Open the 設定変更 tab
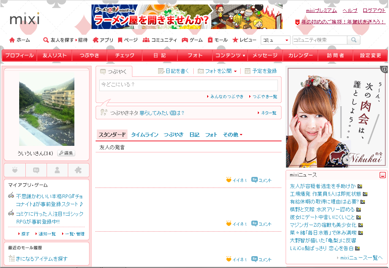 point(370,55)
